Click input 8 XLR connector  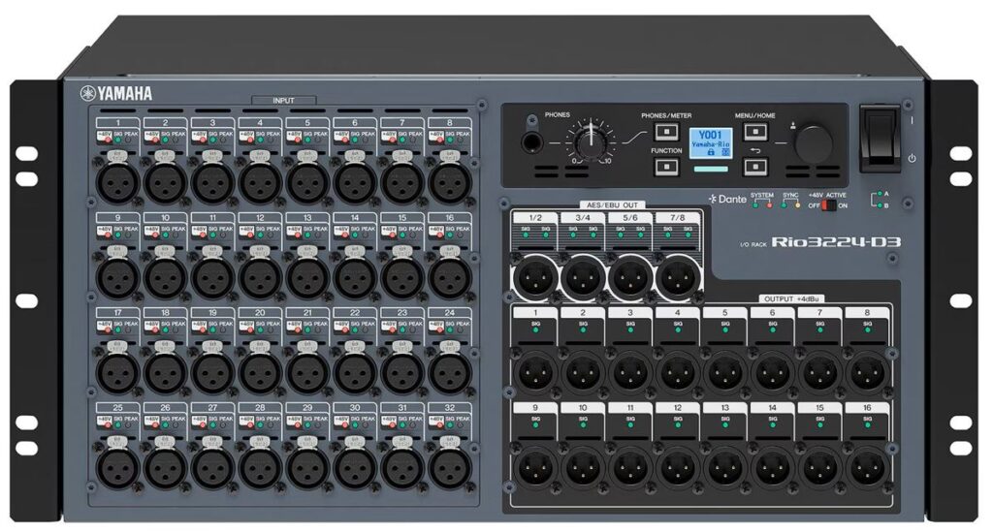click(x=450, y=182)
